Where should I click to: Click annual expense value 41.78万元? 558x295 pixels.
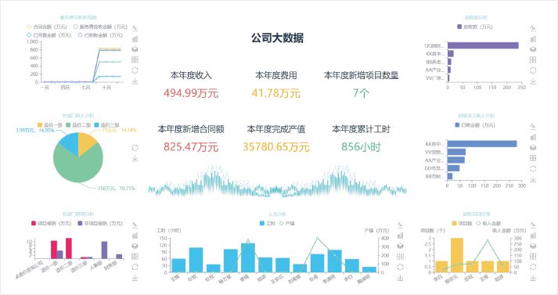point(276,93)
